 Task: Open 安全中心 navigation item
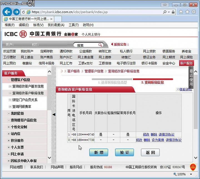click(169, 63)
